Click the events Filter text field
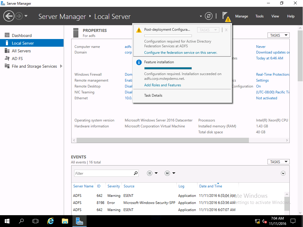This screenshot has height=227, width=303. tap(103, 173)
